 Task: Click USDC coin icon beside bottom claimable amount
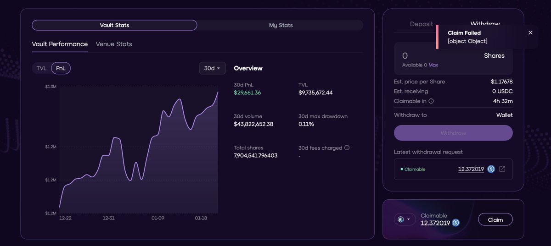pos(455,223)
